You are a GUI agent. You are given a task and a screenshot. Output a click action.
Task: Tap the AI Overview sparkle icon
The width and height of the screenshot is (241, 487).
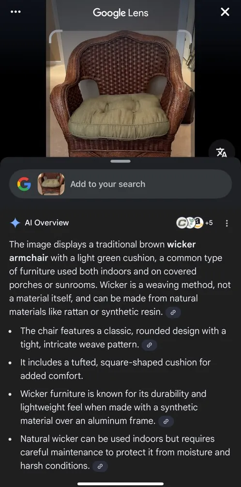point(15,223)
